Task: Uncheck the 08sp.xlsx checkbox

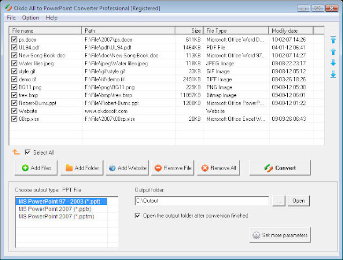Action: point(14,119)
